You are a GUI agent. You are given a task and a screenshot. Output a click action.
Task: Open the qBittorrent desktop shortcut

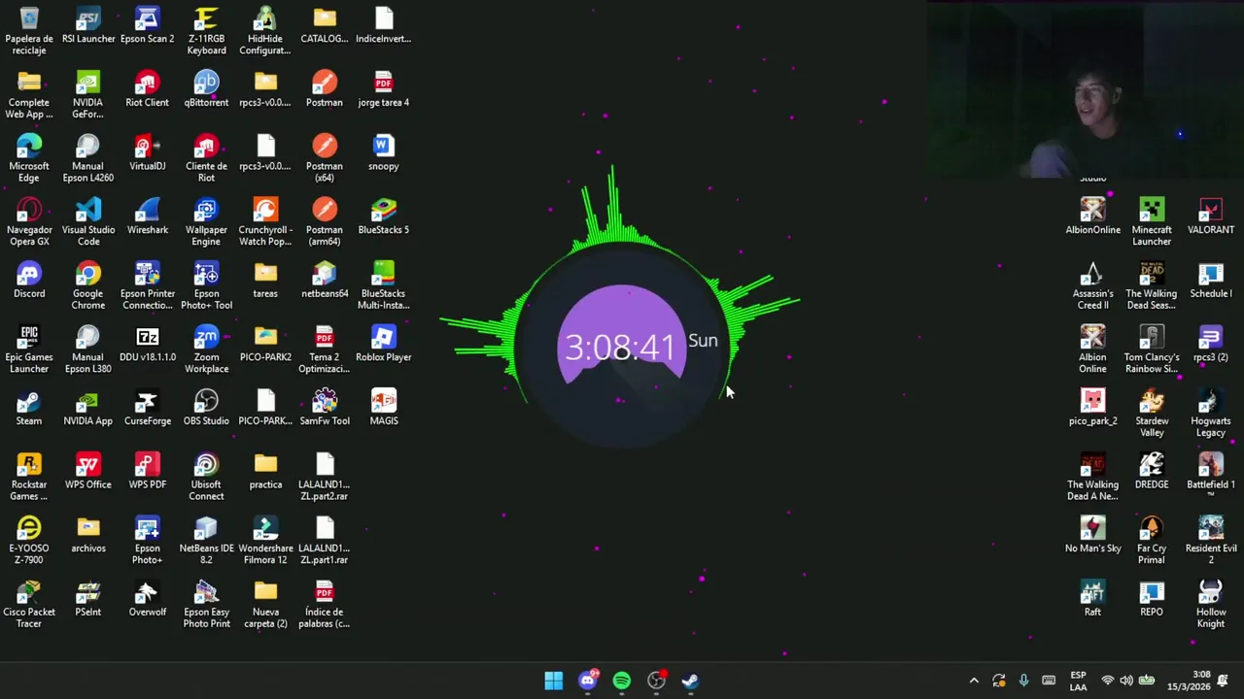(x=206, y=89)
